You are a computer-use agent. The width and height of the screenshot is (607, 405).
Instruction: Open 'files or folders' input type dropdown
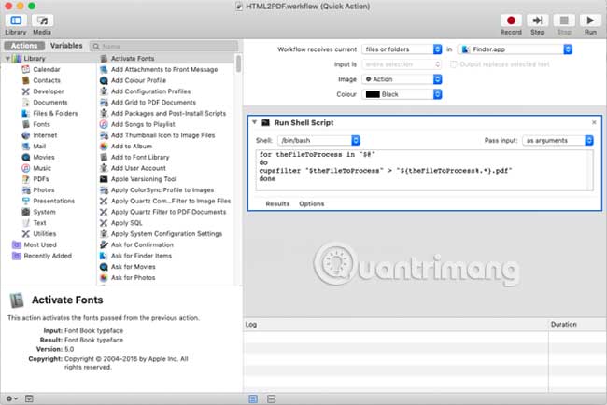402,49
